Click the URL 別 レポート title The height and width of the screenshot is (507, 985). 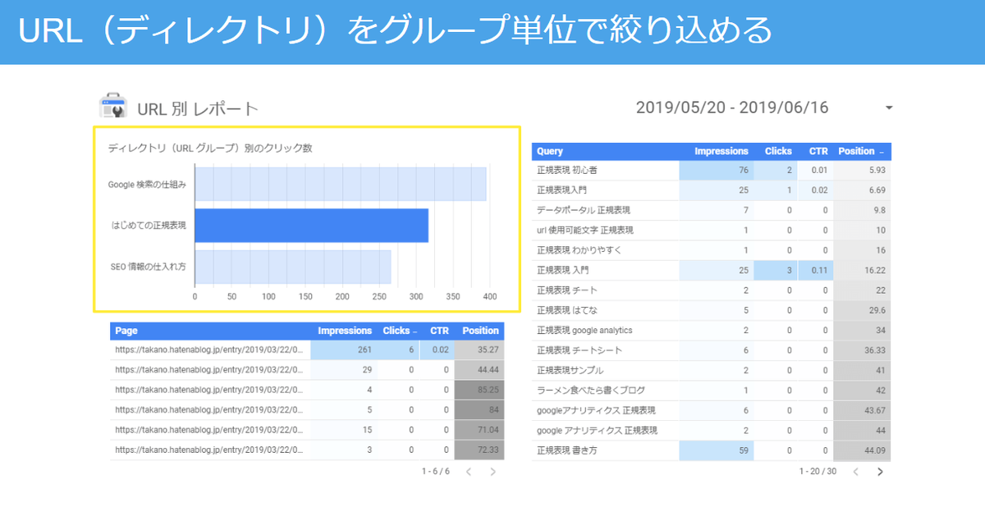pyautogui.click(x=198, y=108)
